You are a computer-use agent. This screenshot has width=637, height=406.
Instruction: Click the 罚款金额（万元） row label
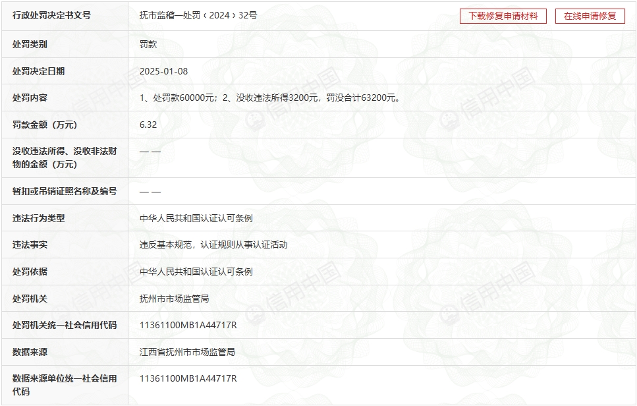pos(45,125)
